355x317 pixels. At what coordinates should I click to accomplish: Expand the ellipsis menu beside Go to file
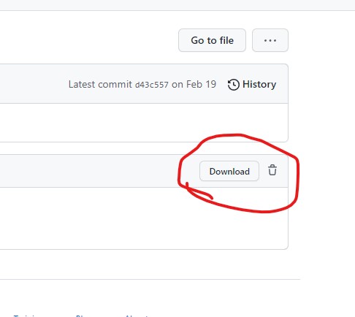click(x=270, y=40)
